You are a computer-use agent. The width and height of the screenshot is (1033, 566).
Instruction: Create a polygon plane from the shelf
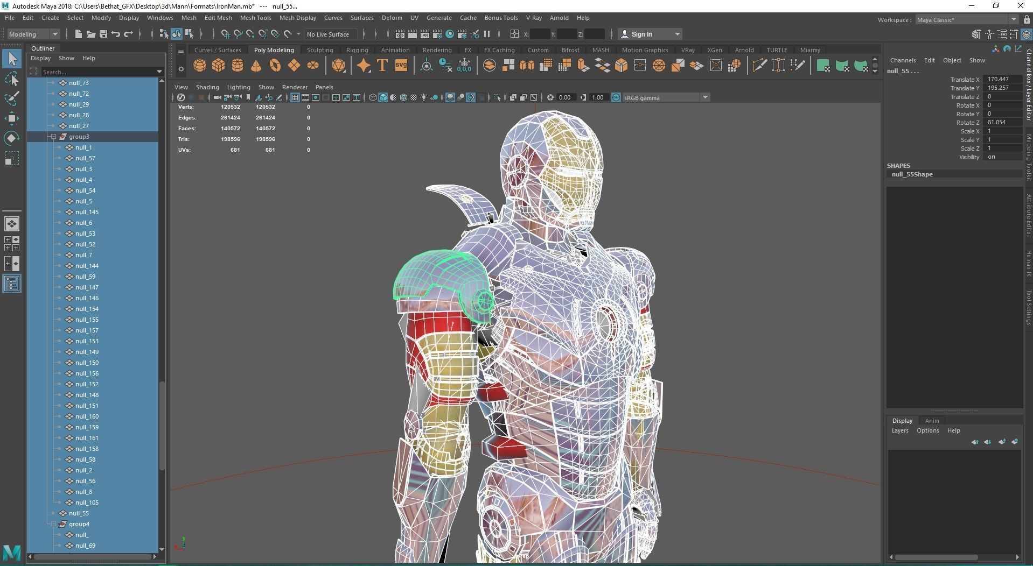click(294, 66)
